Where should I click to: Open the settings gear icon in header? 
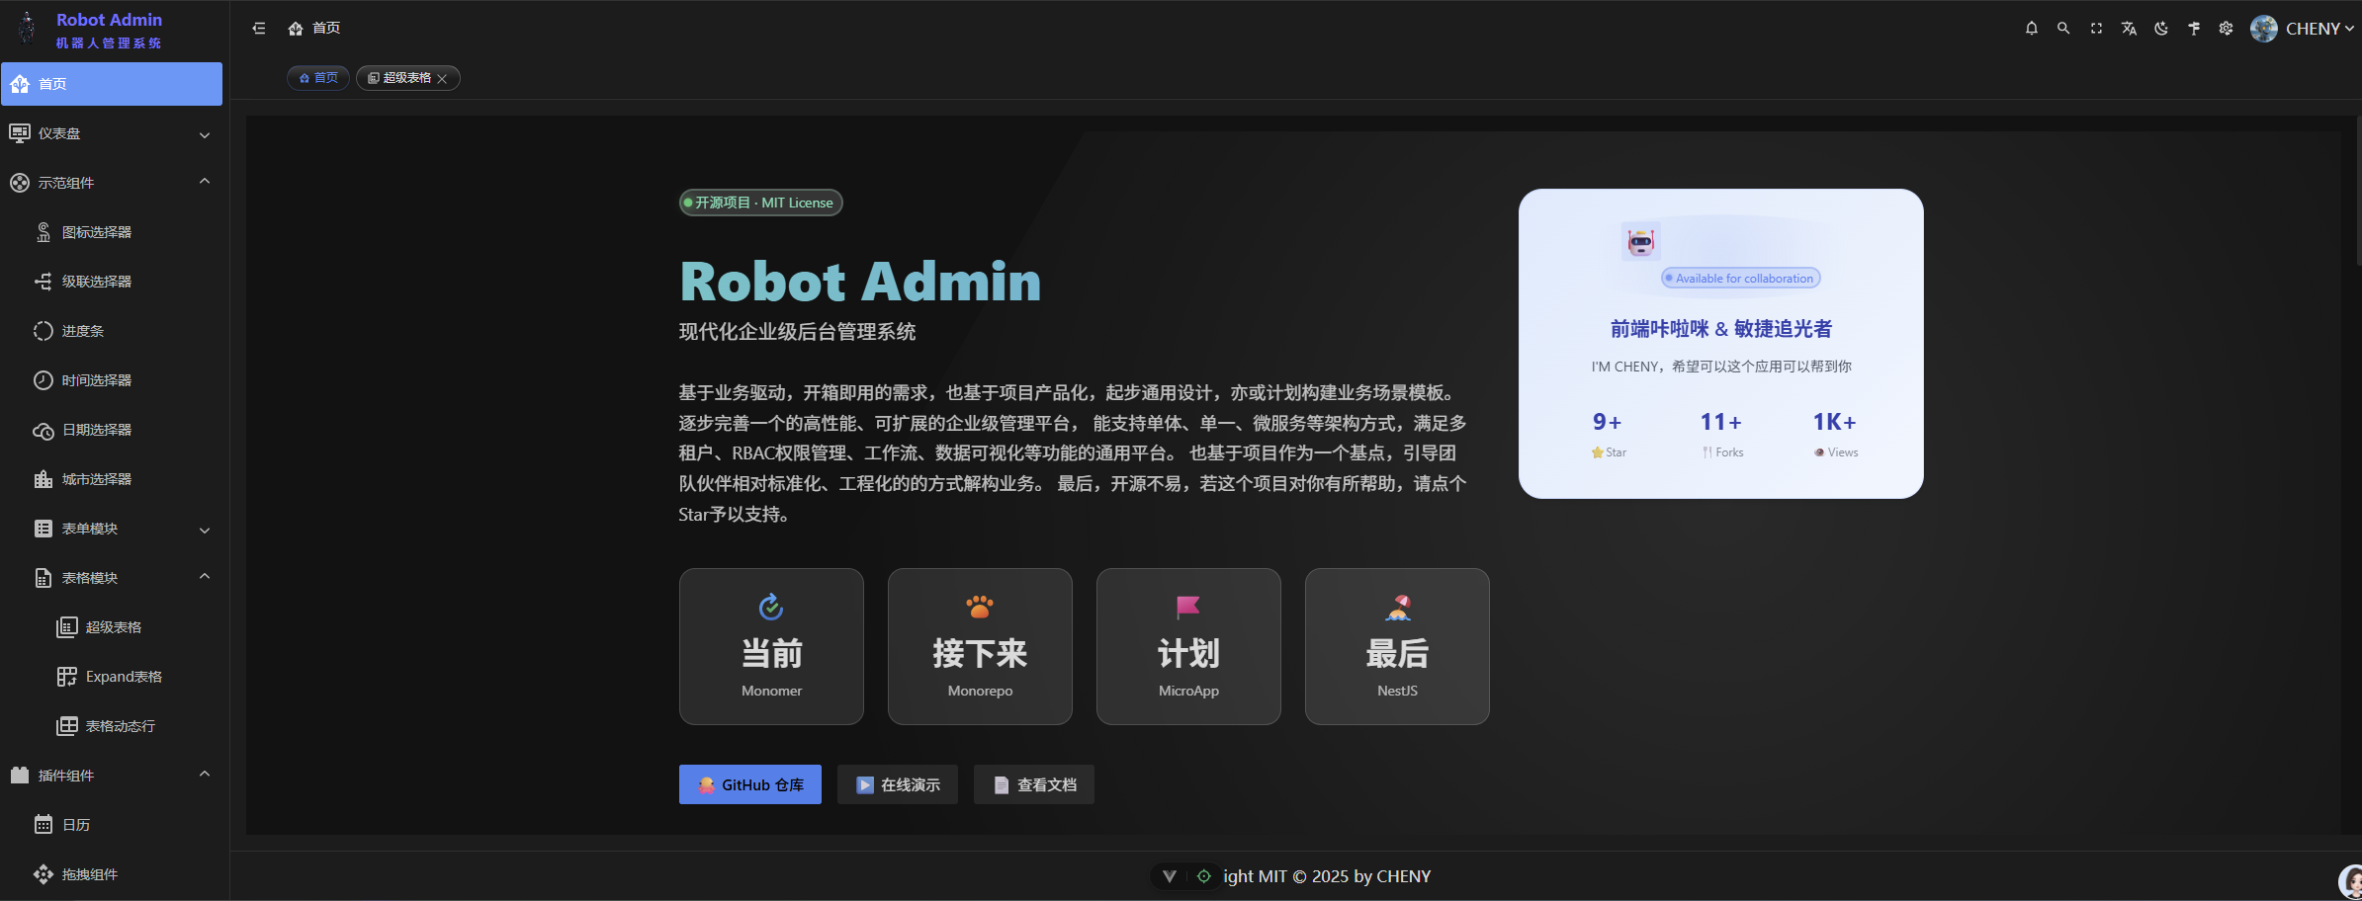coord(2226,29)
